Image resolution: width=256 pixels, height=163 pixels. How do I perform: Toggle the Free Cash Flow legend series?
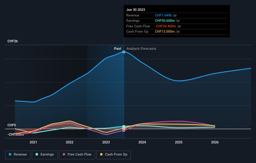tap(77, 155)
